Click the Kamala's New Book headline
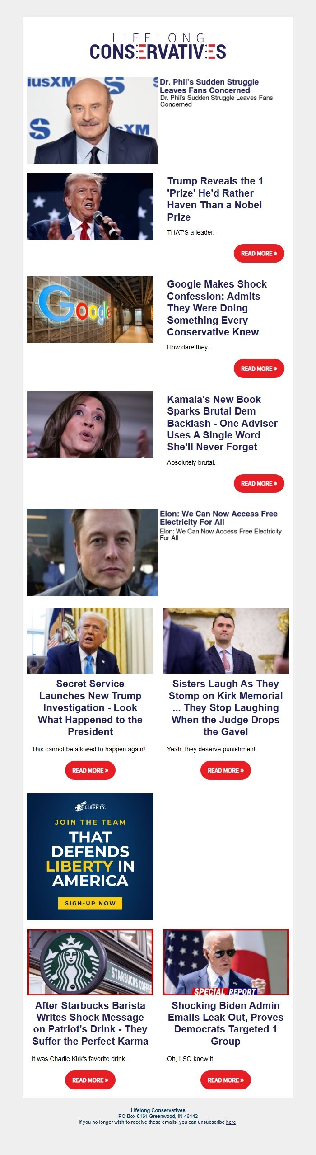Image resolution: width=316 pixels, height=1155 pixels. point(222,423)
